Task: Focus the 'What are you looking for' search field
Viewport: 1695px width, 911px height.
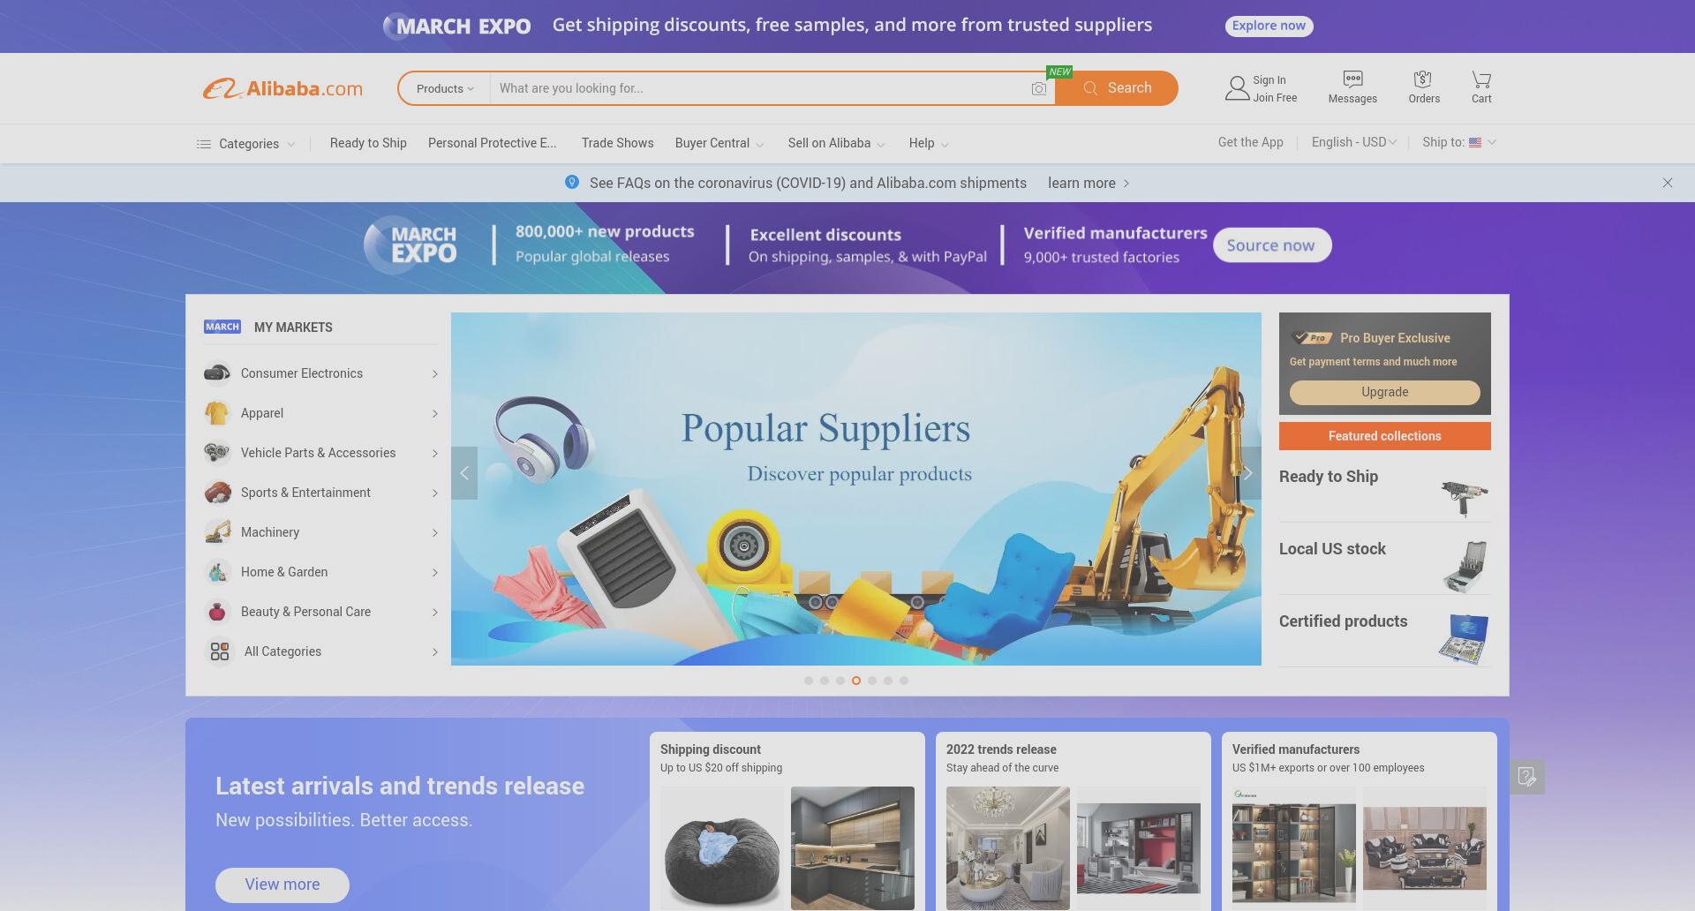Action: click(x=759, y=88)
